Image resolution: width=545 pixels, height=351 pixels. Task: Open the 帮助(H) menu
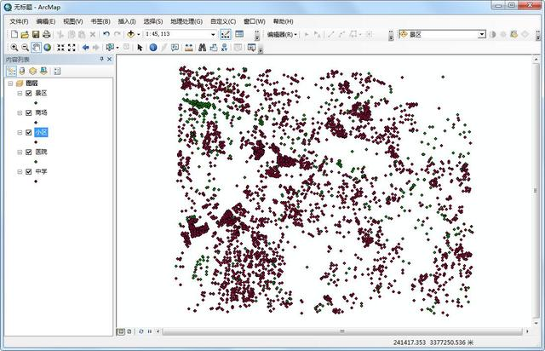point(283,21)
